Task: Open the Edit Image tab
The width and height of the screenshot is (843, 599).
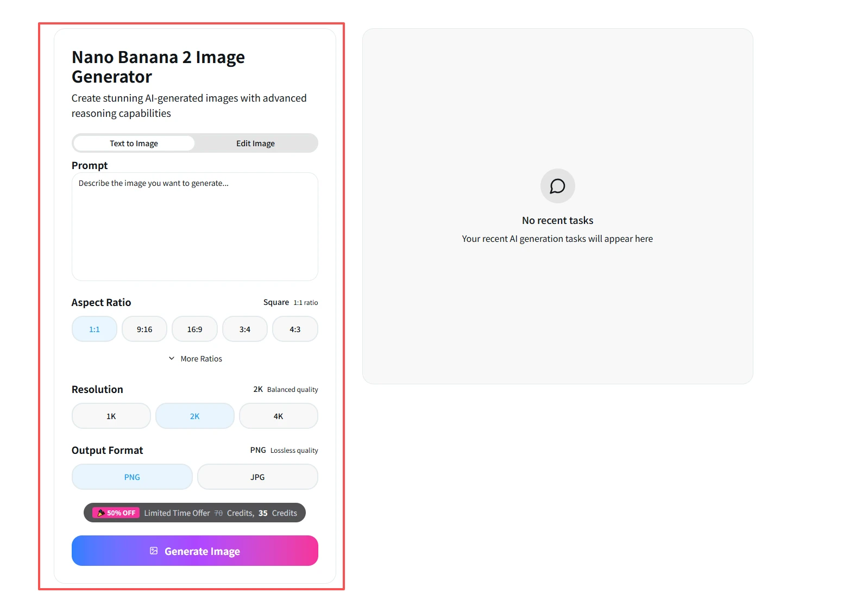Action: (x=255, y=143)
